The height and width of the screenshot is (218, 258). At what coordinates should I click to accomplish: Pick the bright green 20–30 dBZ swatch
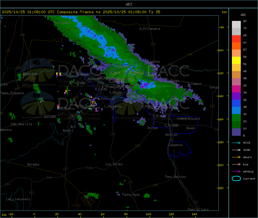pyautogui.click(x=236, y=118)
